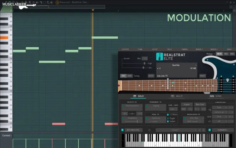Open the M.W. Pitch controller dropdown
Image resolution: width=236 pixels, height=148 pixels.
coord(220,117)
